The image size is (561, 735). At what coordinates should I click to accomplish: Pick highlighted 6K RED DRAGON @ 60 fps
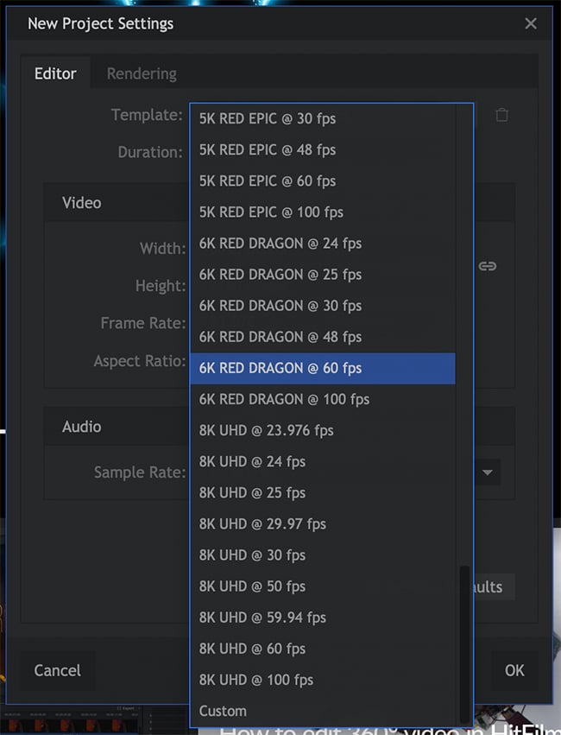point(323,368)
